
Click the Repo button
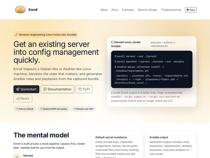coord(191,10)
